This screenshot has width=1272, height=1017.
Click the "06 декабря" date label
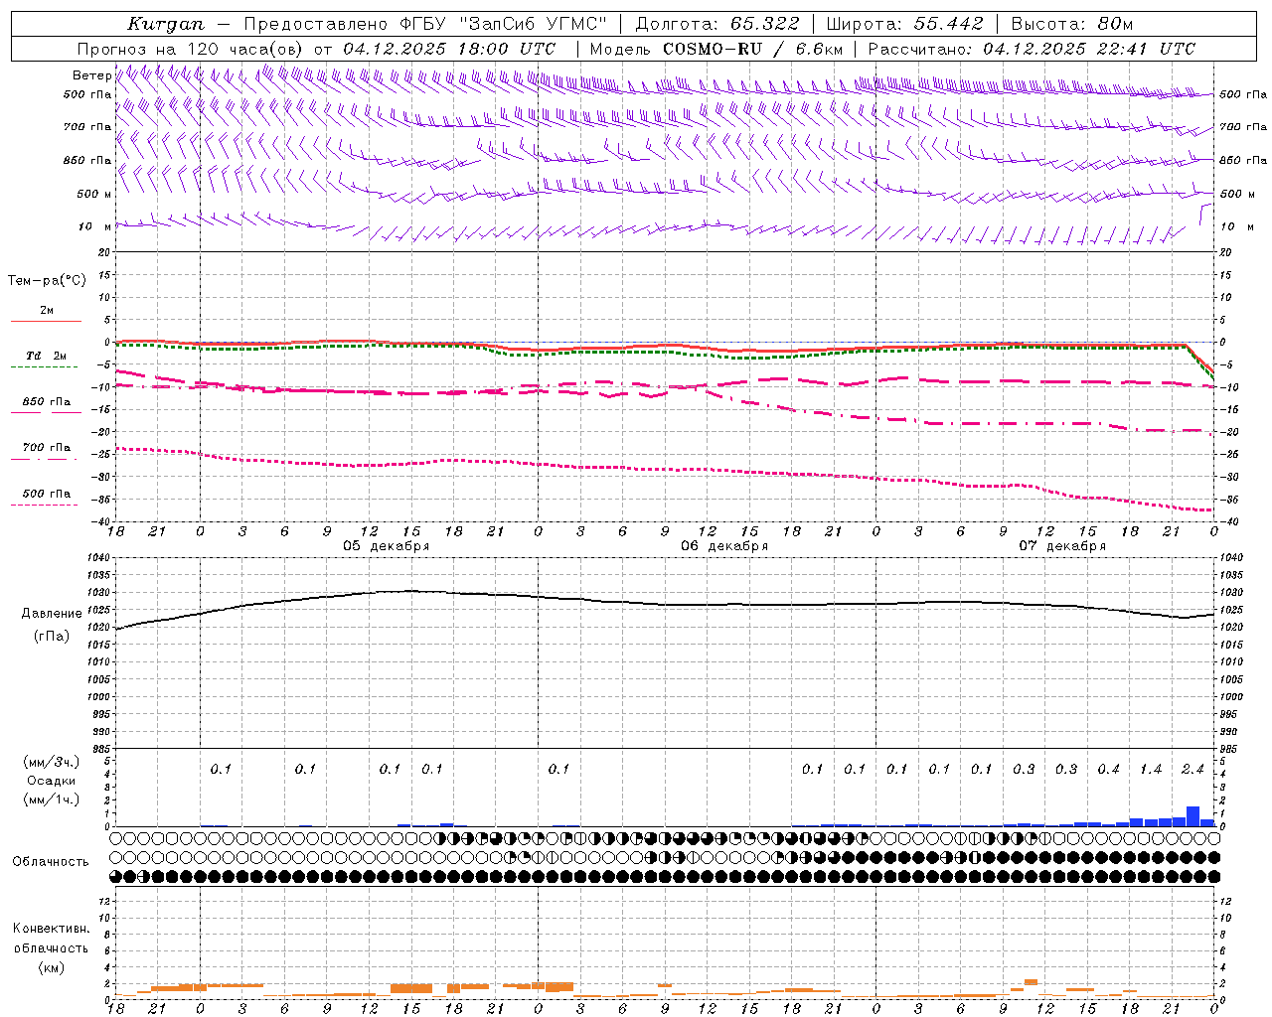[x=723, y=546]
